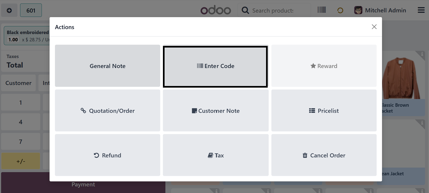The image size is (429, 193).
Task: Open the Tax action
Action: [216, 155]
